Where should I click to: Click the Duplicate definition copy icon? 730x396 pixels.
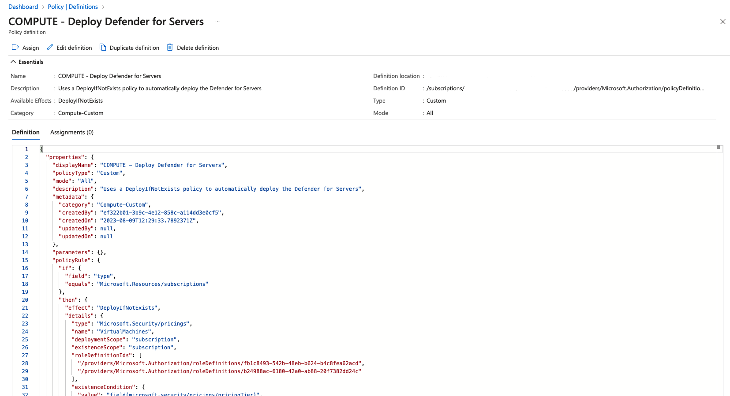click(x=103, y=48)
